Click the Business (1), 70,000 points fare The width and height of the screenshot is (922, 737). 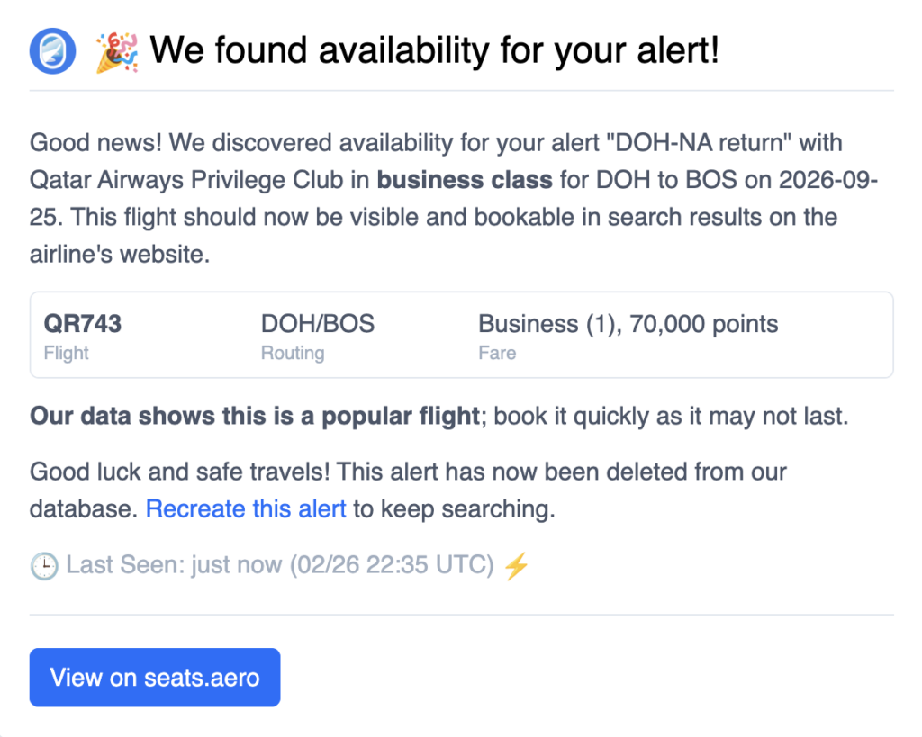pyautogui.click(x=628, y=324)
